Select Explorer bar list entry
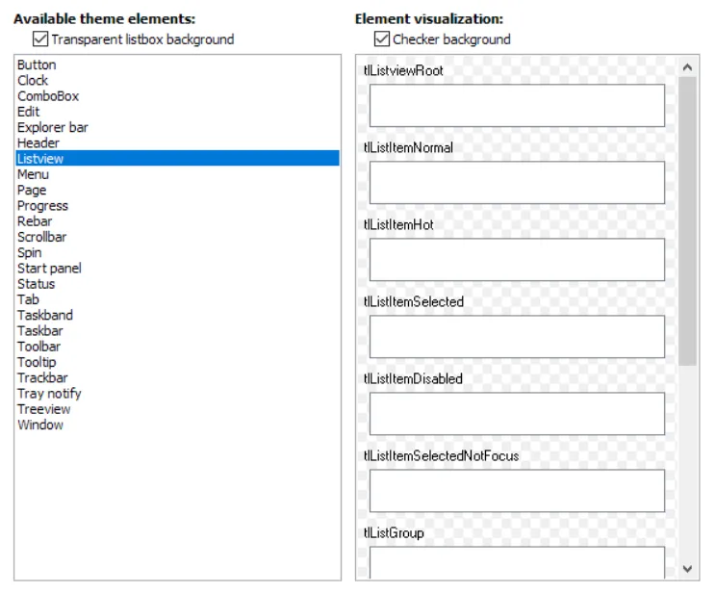Screen dimensions: 716x593 coord(53,127)
